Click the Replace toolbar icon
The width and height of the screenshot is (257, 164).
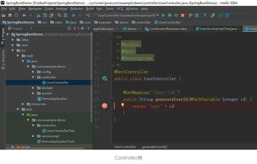pos(66,15)
